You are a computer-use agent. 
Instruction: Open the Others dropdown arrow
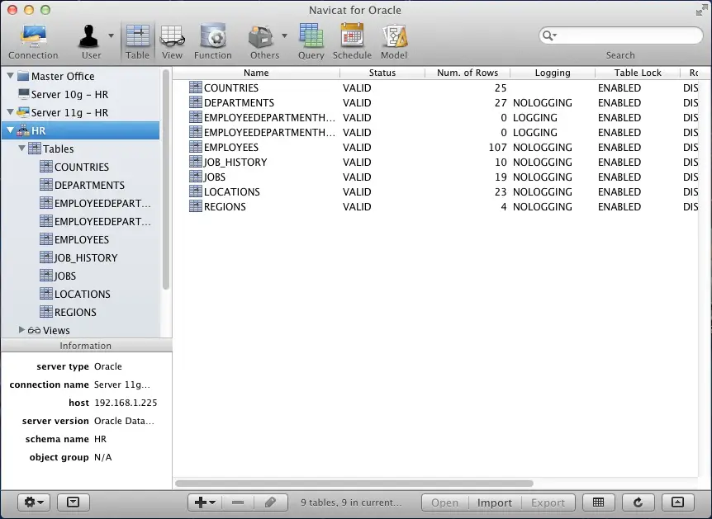point(284,35)
